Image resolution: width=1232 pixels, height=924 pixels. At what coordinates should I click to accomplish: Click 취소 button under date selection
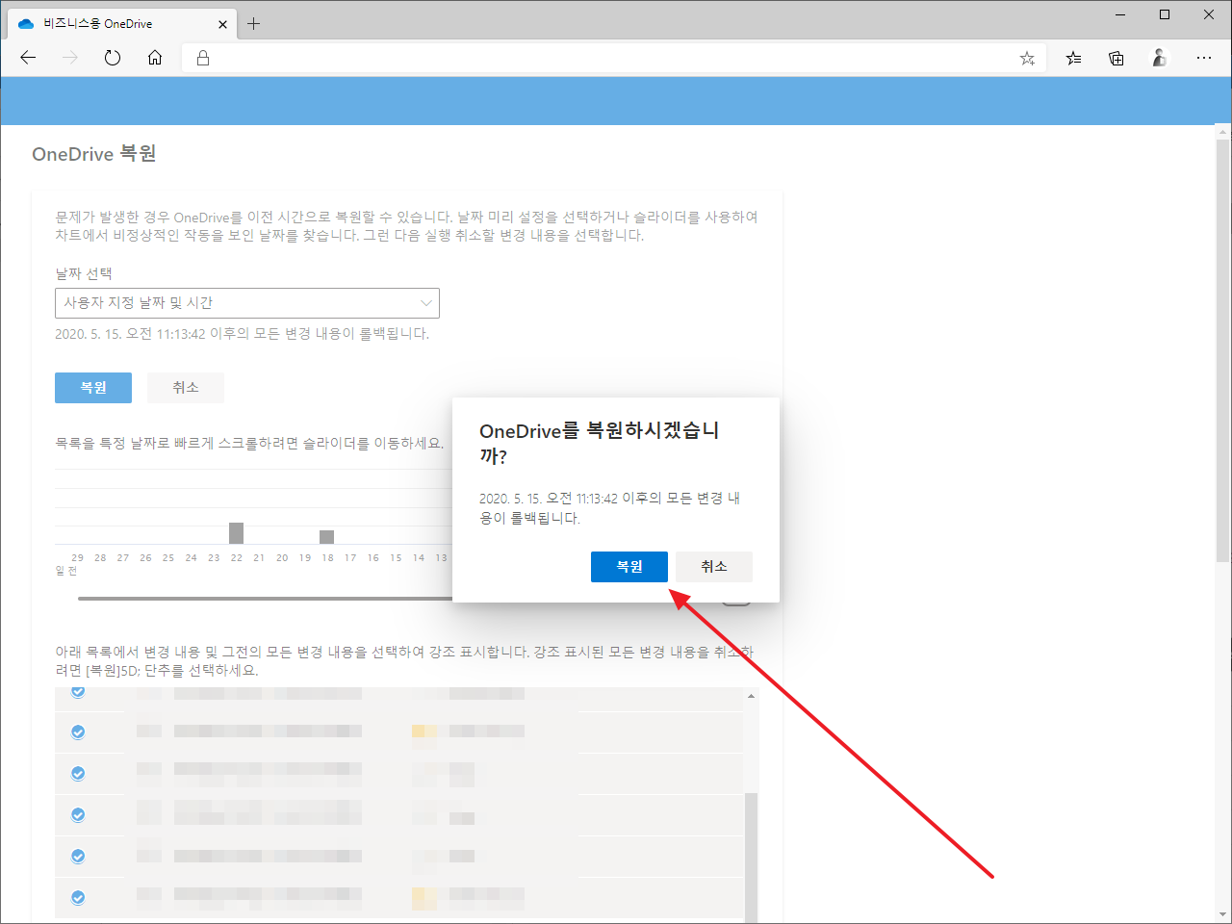pyautogui.click(x=186, y=388)
